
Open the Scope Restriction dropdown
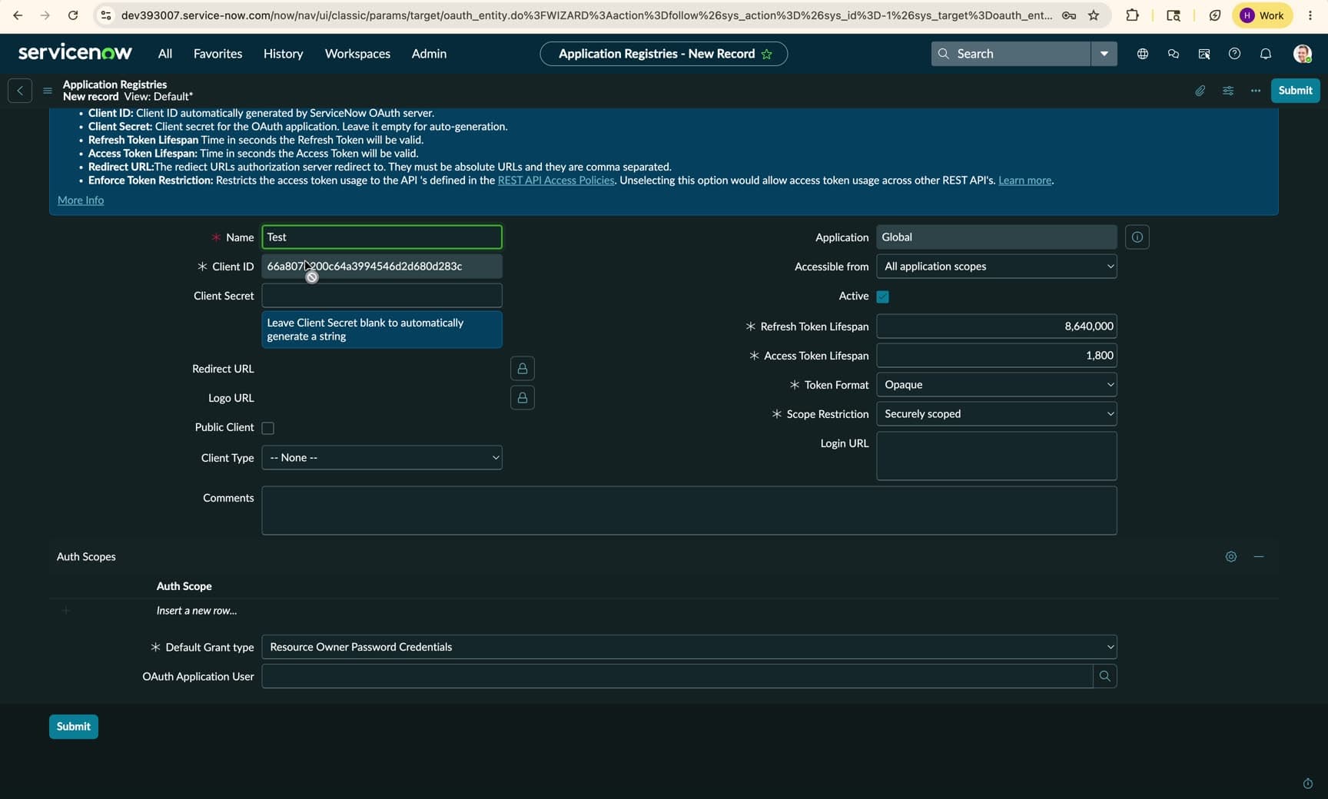[997, 414]
